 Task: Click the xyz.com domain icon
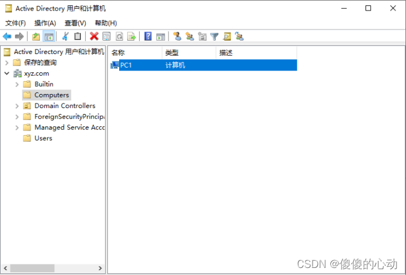coord(18,73)
